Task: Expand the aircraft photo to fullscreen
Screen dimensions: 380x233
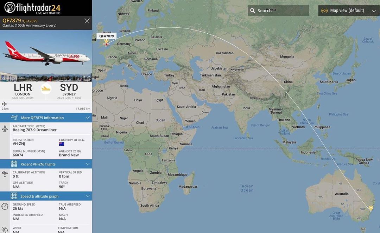Action: 87,78
